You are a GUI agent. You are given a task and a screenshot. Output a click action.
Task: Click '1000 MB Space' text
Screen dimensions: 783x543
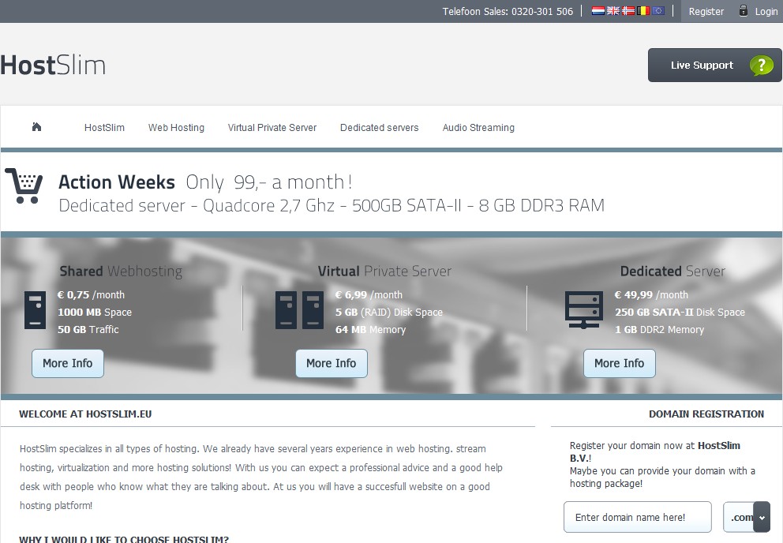(95, 313)
